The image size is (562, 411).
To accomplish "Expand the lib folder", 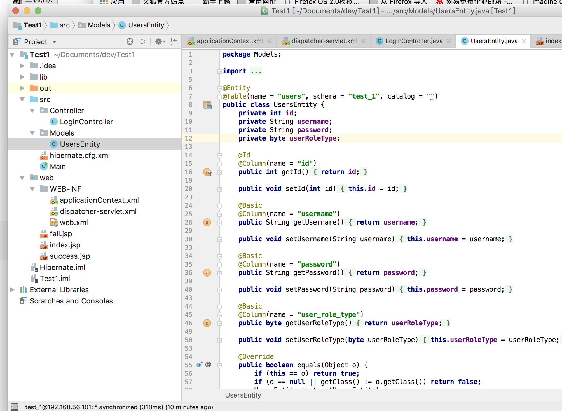I will coord(22,77).
